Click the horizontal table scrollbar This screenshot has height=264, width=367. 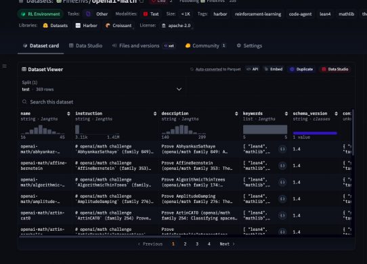point(100,237)
